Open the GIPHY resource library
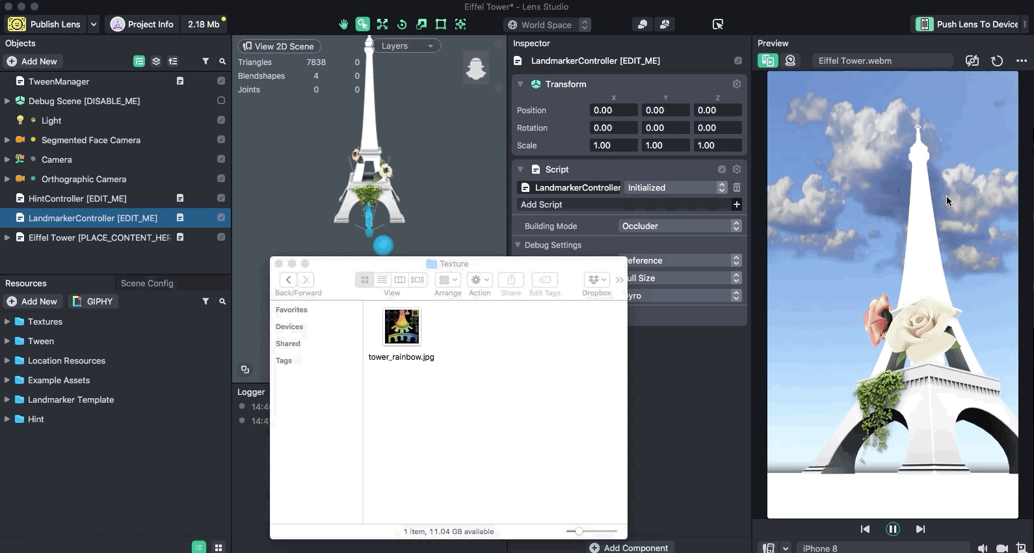Viewport: 1034px width, 553px height. click(x=94, y=301)
